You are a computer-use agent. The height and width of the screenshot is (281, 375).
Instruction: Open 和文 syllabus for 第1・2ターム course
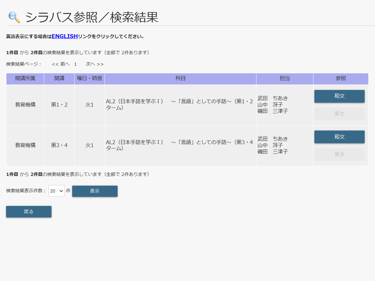[339, 96]
